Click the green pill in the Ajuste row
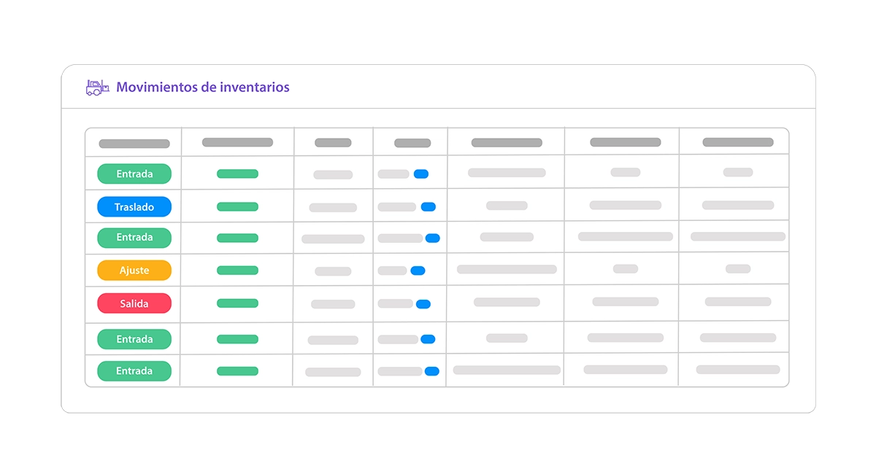The image size is (876, 474). pyautogui.click(x=237, y=271)
